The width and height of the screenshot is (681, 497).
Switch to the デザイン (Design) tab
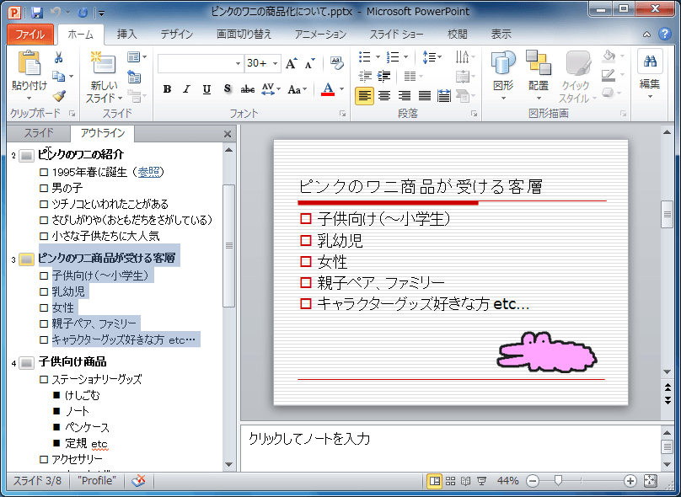point(176,34)
